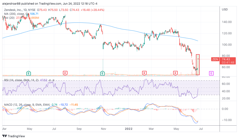This screenshot has width=239, height=140.
Task: Click the RSI value 47.52
Action: coord(44,80)
